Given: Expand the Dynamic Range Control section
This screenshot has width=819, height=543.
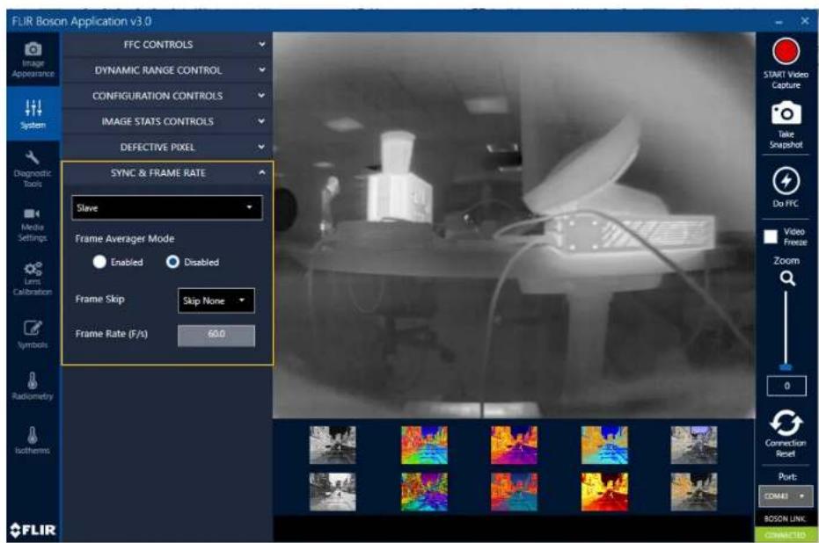Looking at the screenshot, I should pos(166,70).
